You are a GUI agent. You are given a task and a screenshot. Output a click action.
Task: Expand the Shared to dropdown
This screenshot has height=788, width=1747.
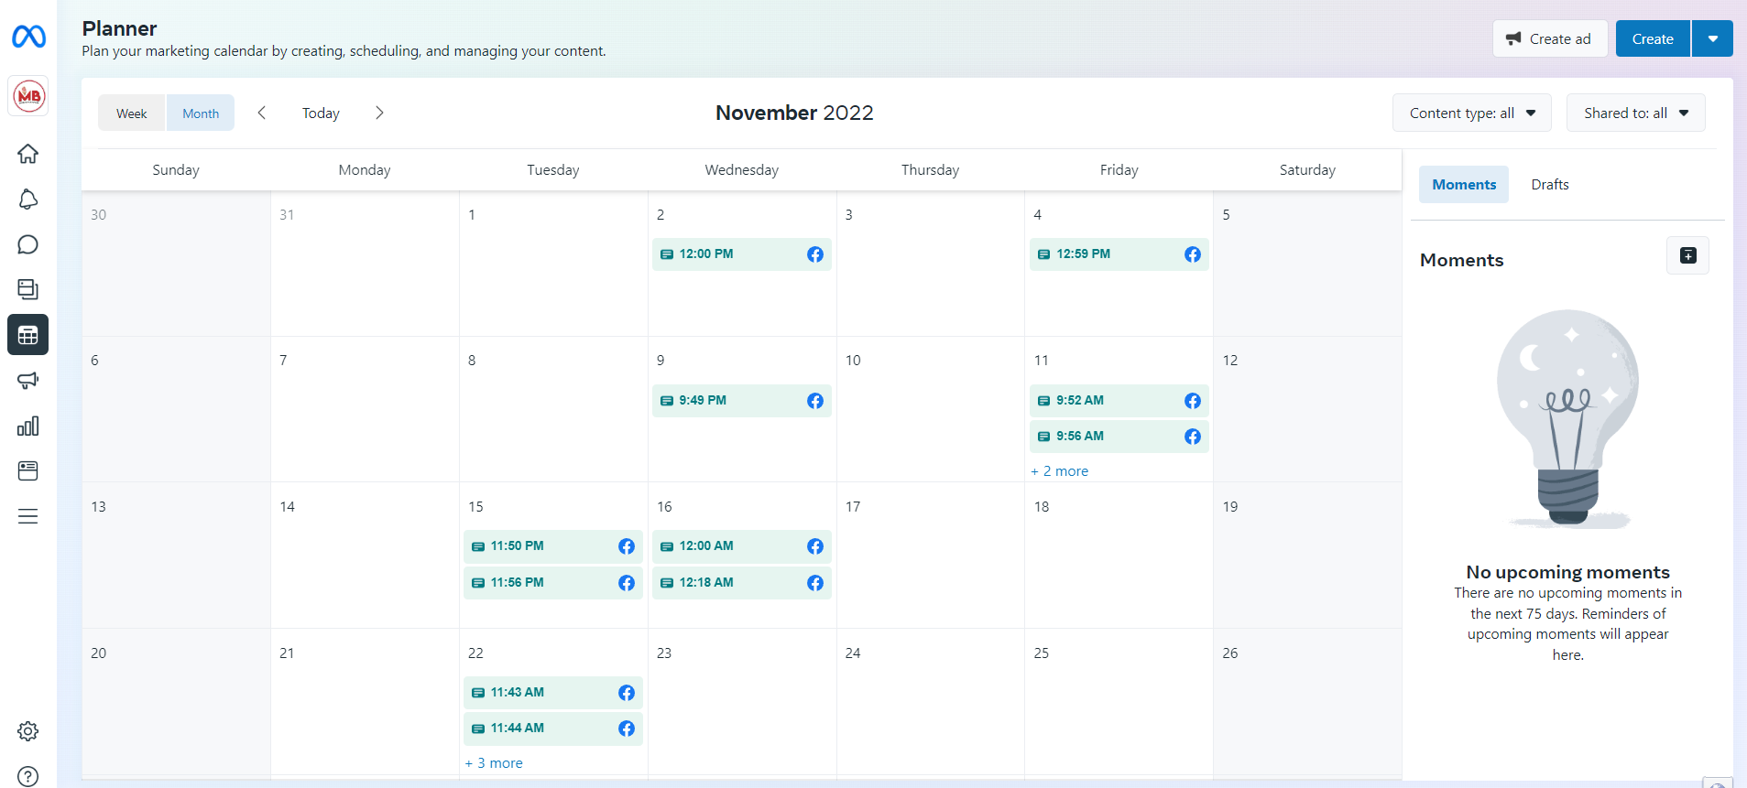click(x=1635, y=113)
